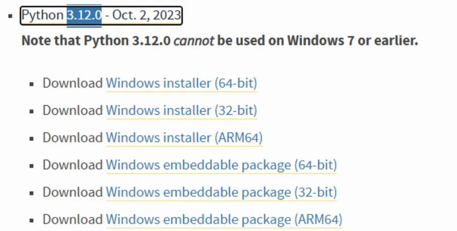Click "Download" text before embeddable package (64-bit)
The width and height of the screenshot is (457, 231).
point(72,165)
